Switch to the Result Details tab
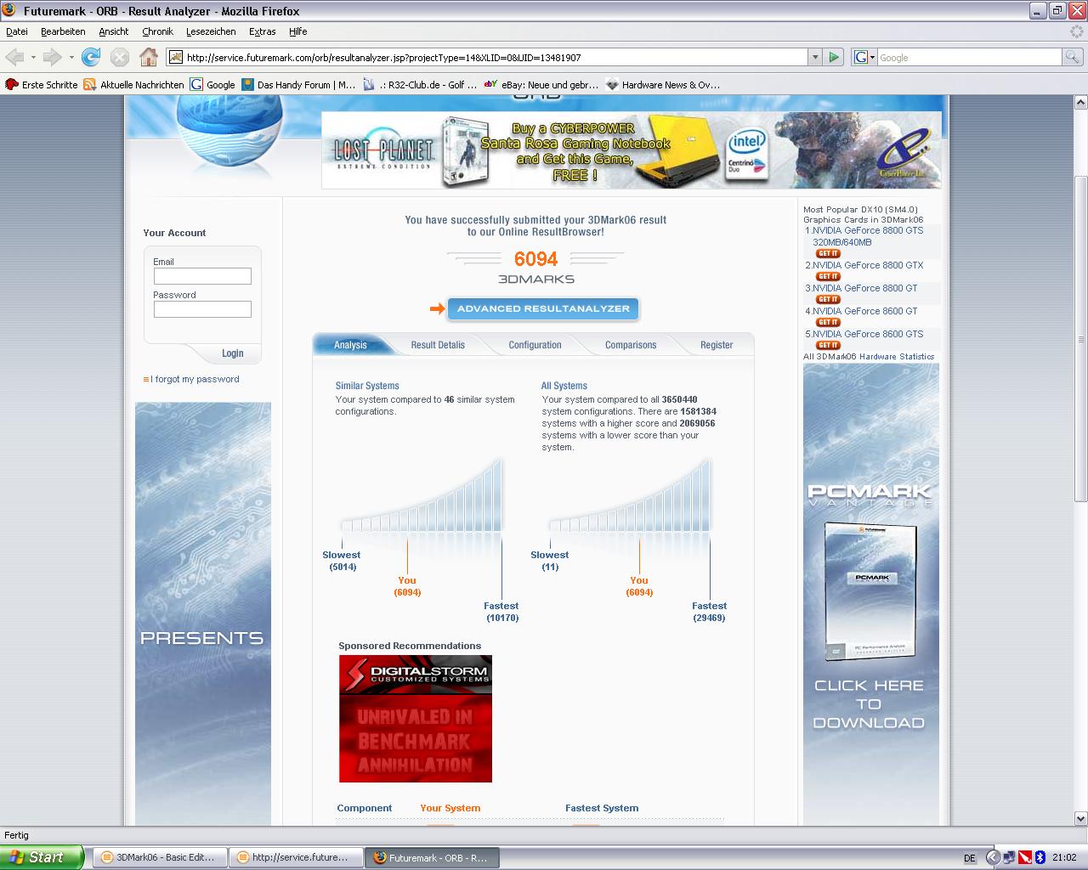The height and width of the screenshot is (870, 1088). [438, 345]
